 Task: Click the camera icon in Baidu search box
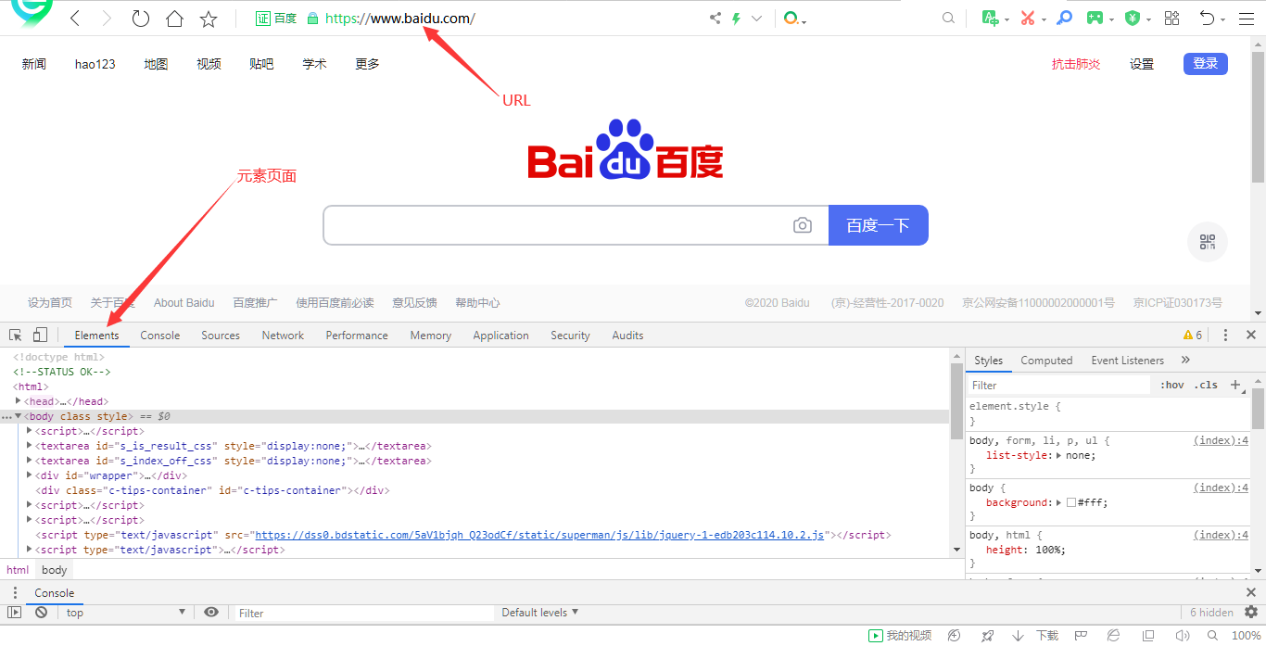point(802,224)
